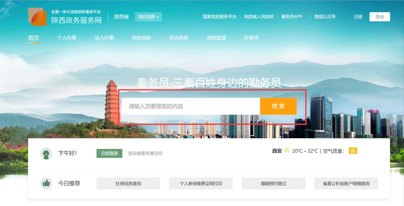Click the yellow 良 air quality badge

(x=353, y=151)
